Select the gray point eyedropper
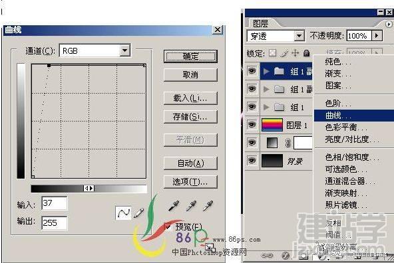This screenshot has height=263, width=394. point(191,206)
